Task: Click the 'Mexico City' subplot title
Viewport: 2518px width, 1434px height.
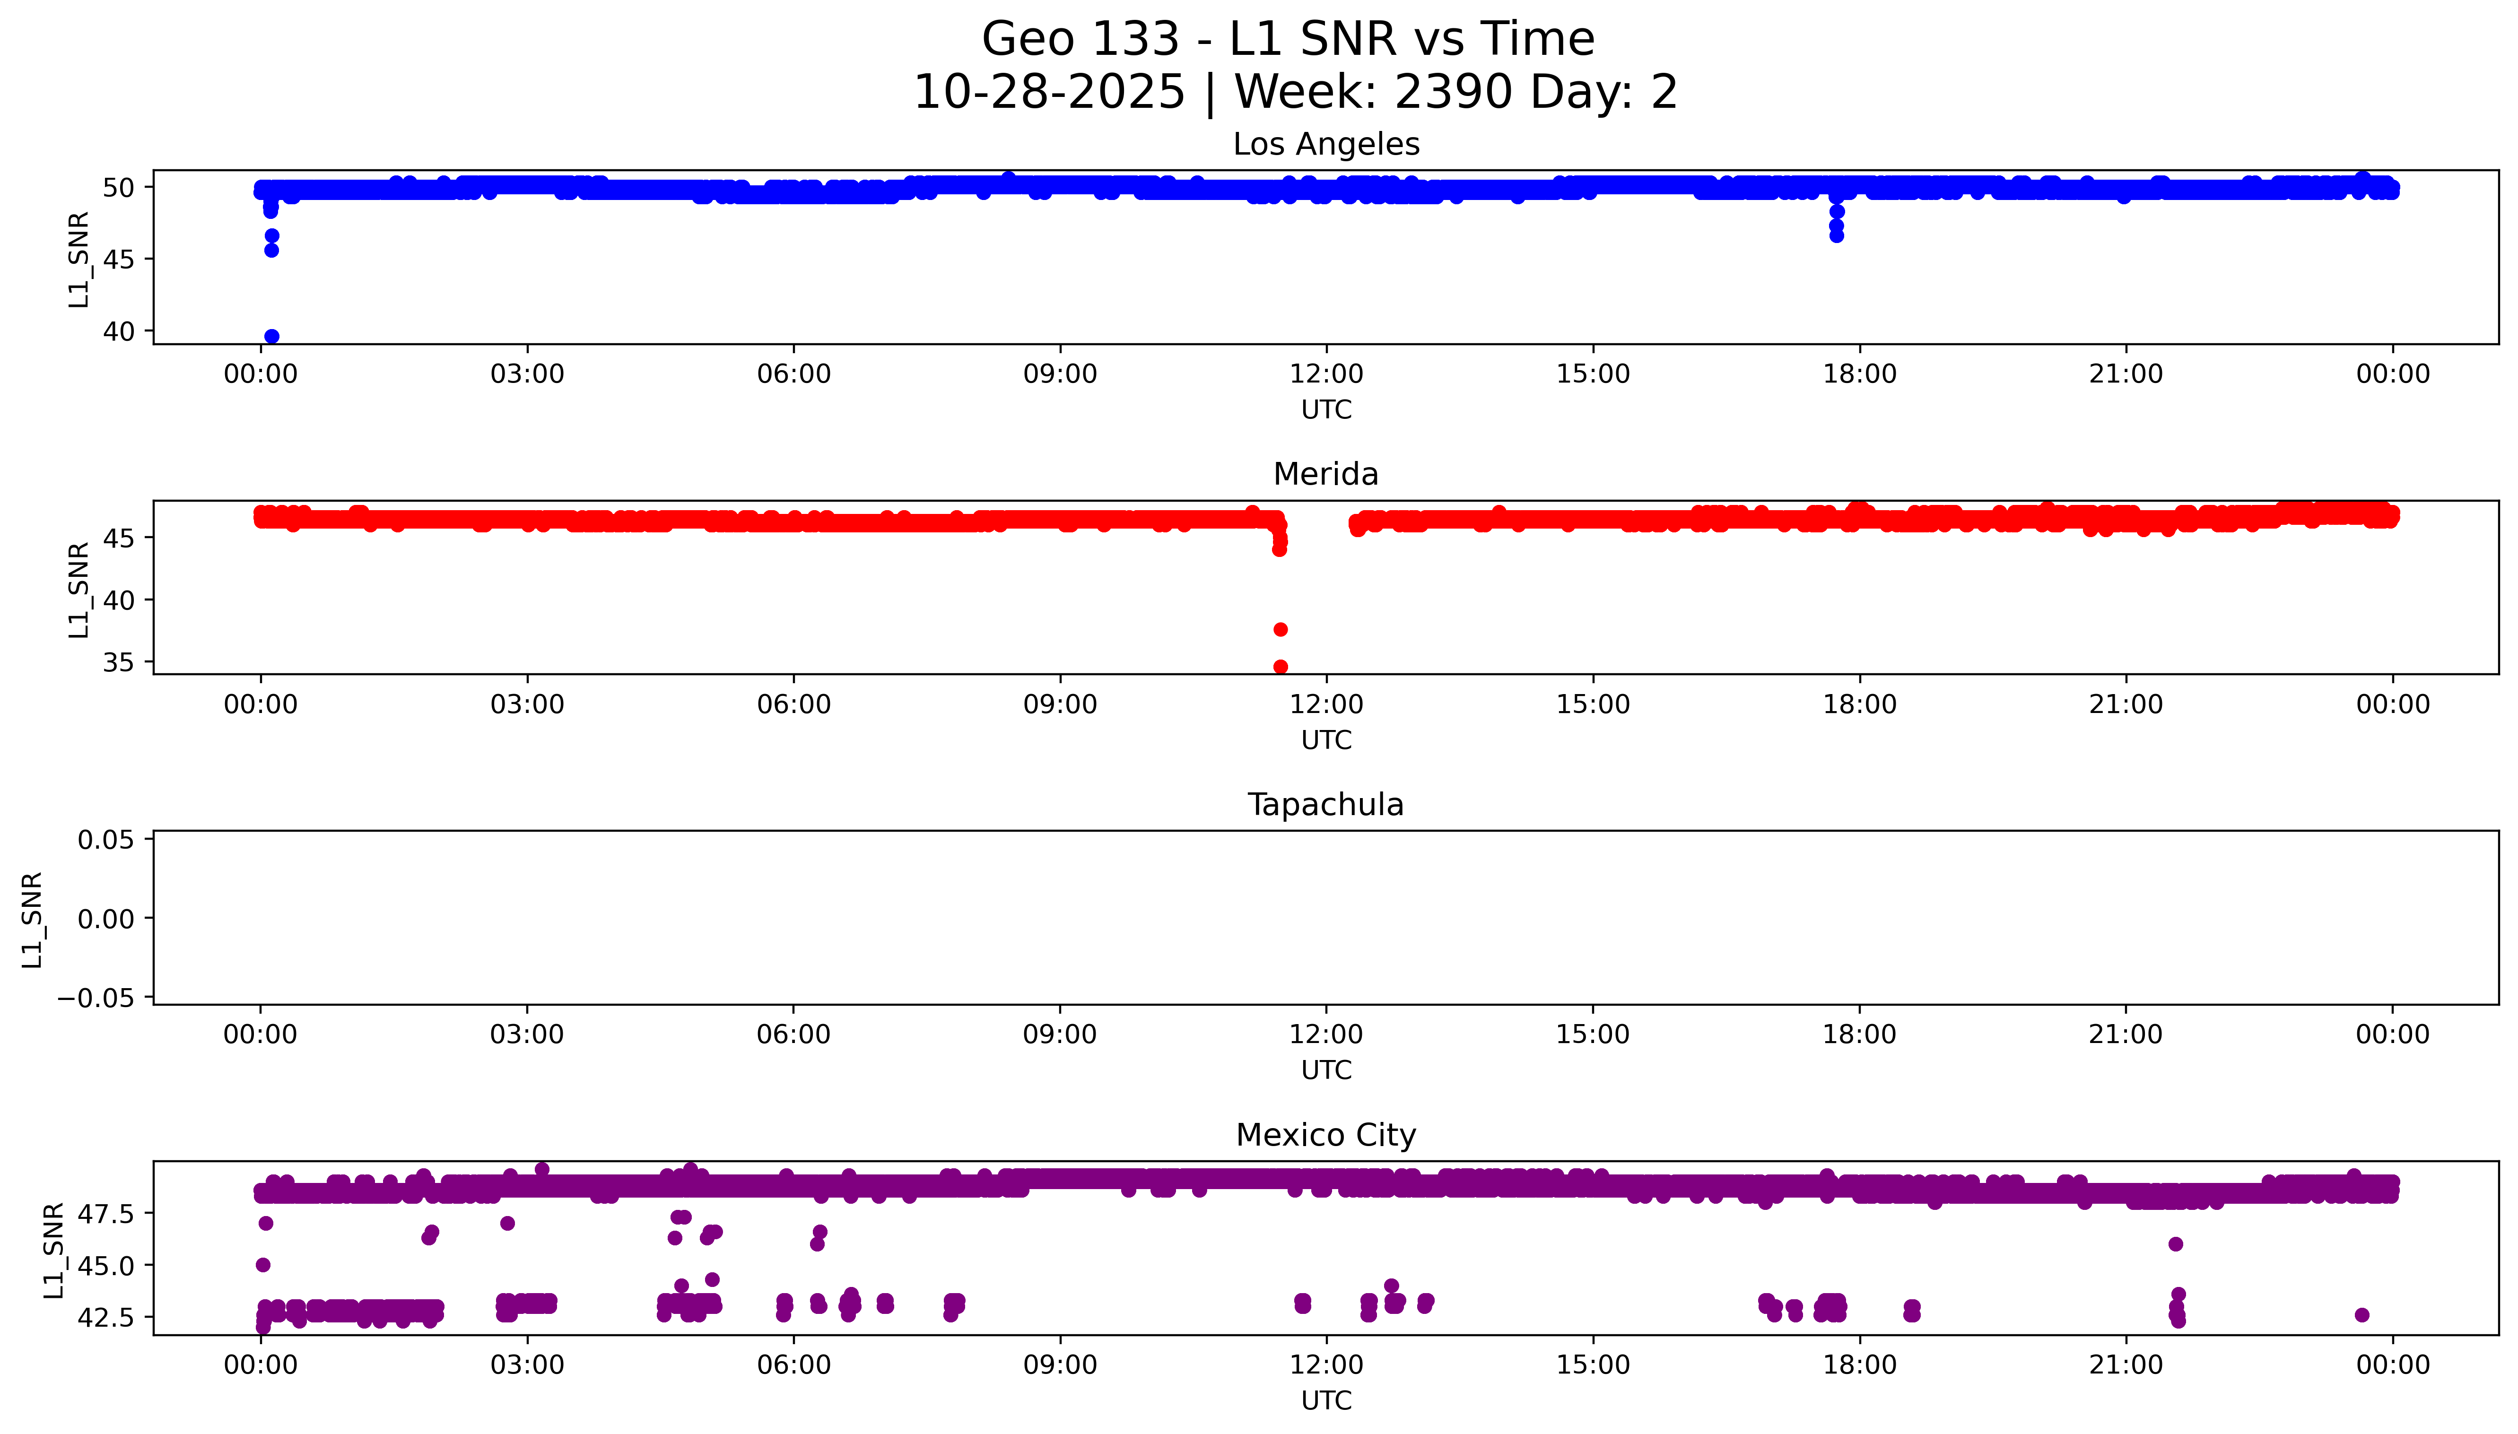Action: (1325, 1136)
